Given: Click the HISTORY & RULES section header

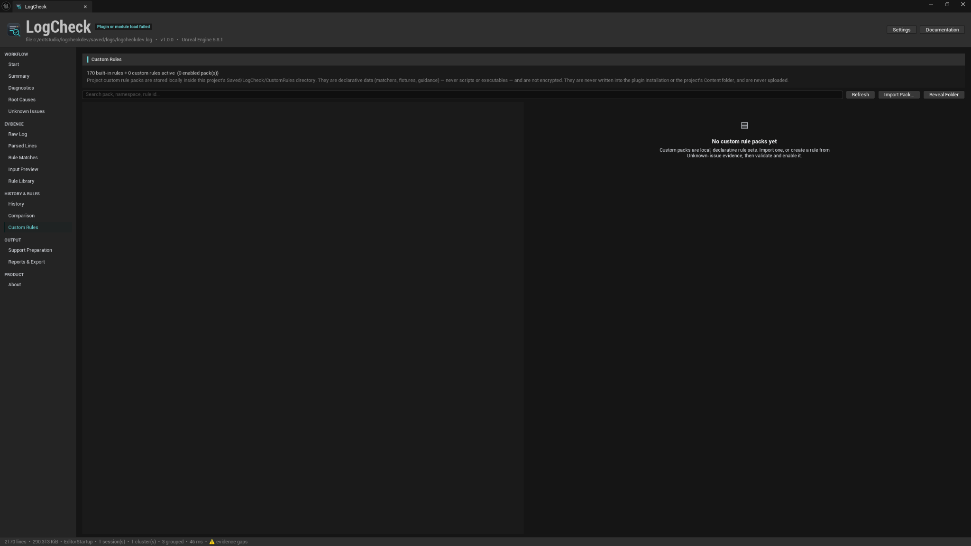Looking at the screenshot, I should point(22,194).
